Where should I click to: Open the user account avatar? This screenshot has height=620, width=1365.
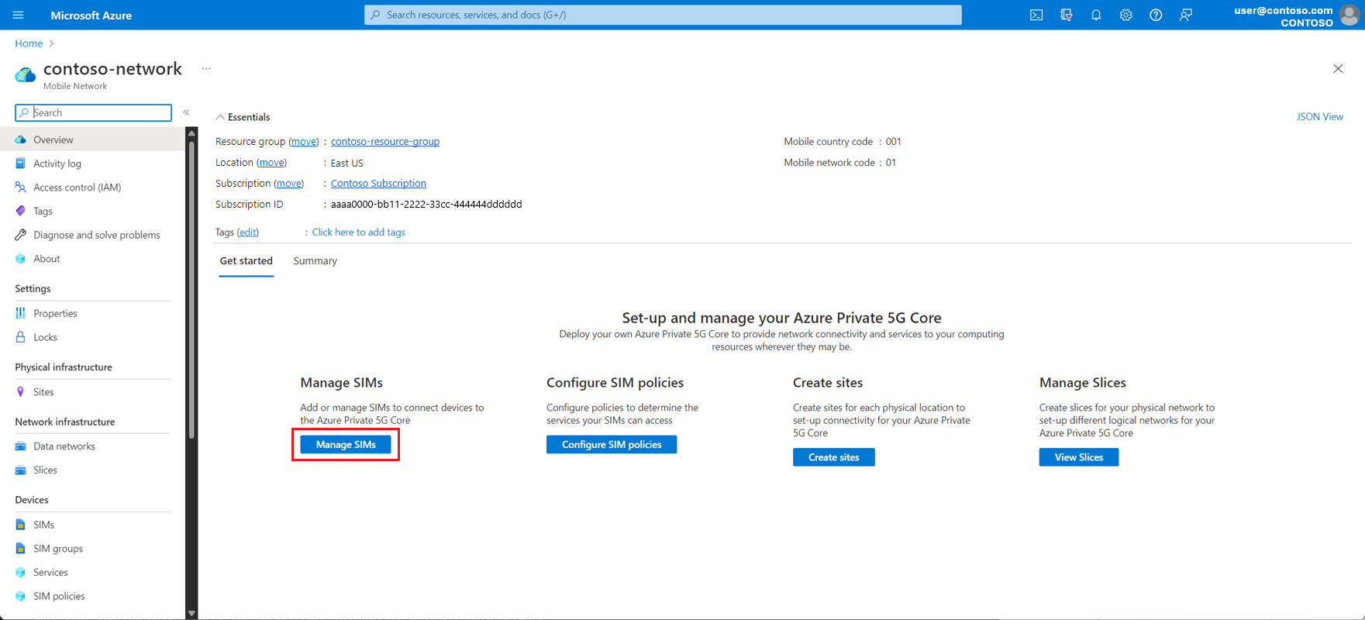pos(1350,15)
